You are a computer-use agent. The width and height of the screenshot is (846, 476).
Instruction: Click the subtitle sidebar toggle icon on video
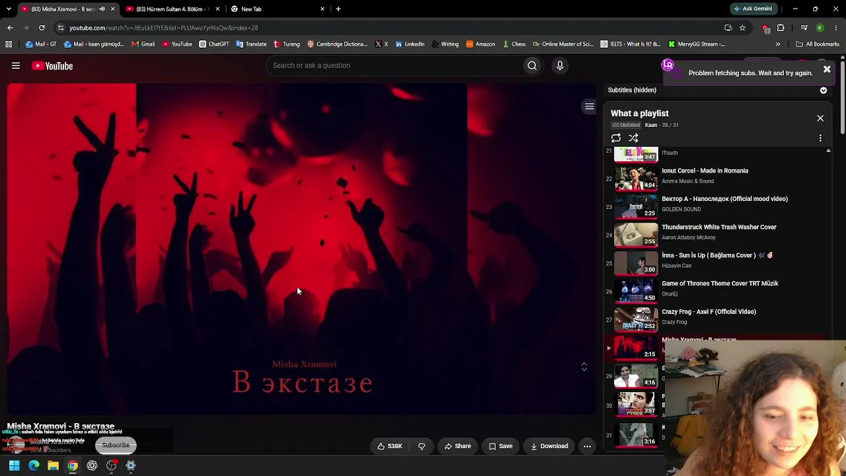[589, 106]
